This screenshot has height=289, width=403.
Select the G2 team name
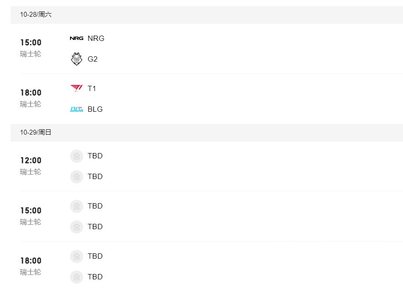pos(92,59)
